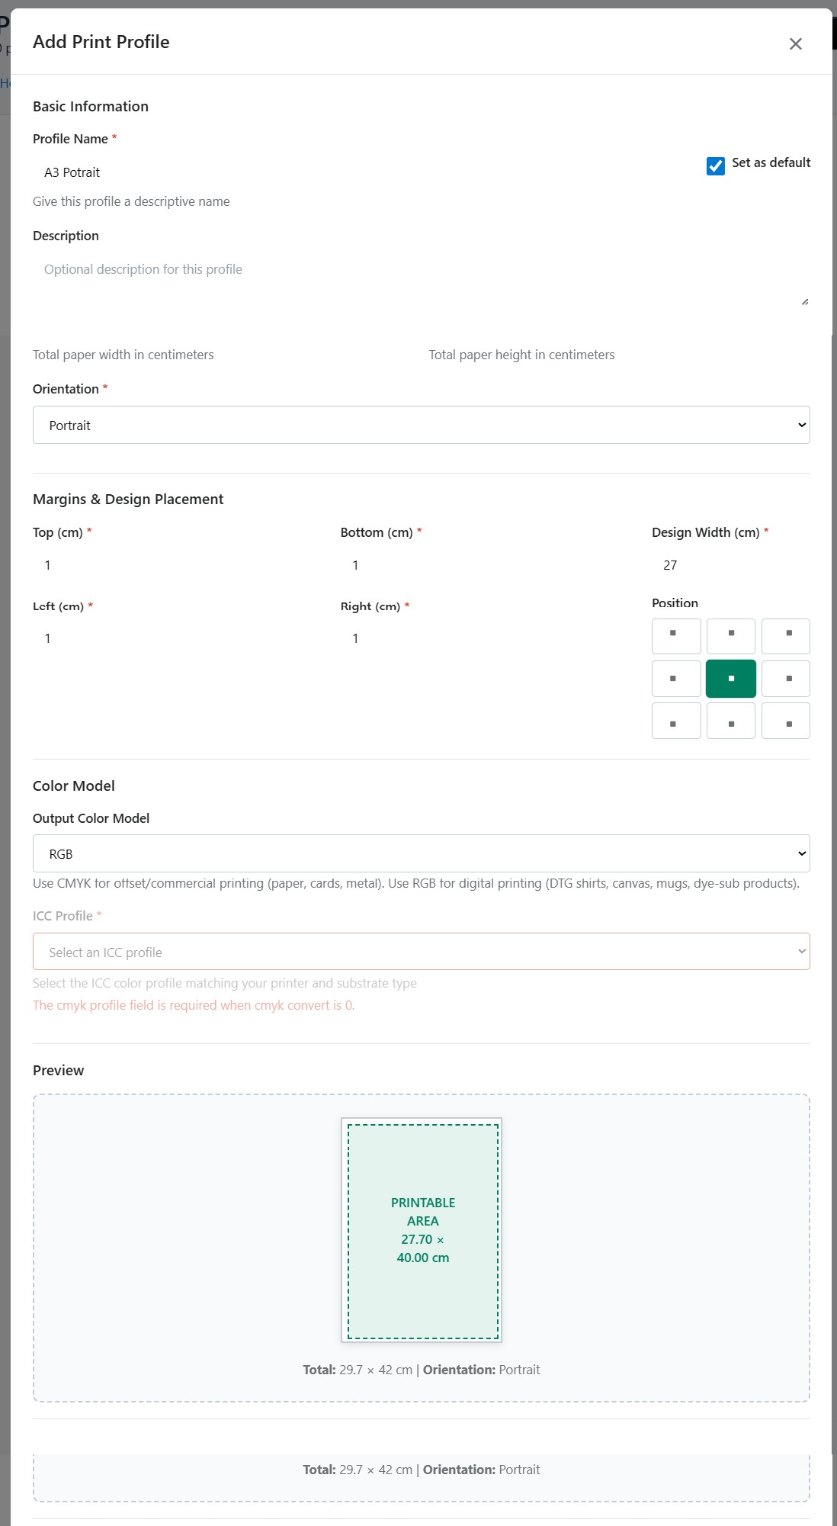This screenshot has width=837, height=1526.
Task: Select middle-left design position
Action: click(x=676, y=679)
